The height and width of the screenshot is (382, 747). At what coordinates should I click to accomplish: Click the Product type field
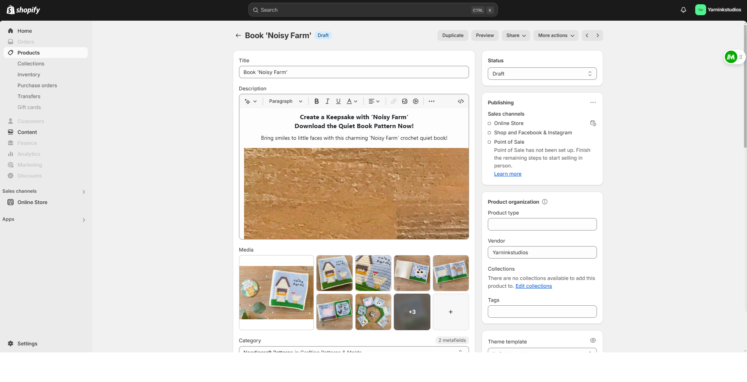point(542,224)
